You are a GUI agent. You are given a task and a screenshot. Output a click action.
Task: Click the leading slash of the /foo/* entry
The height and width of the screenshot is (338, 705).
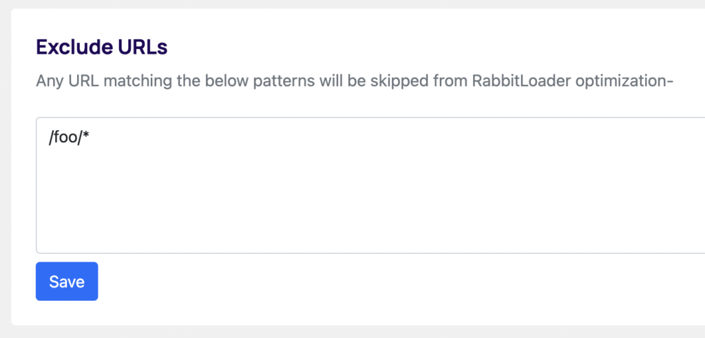tap(51, 138)
